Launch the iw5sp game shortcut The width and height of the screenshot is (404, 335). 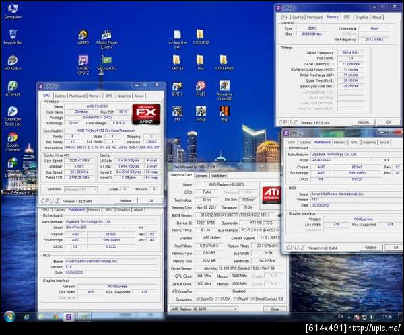pyautogui.click(x=201, y=114)
